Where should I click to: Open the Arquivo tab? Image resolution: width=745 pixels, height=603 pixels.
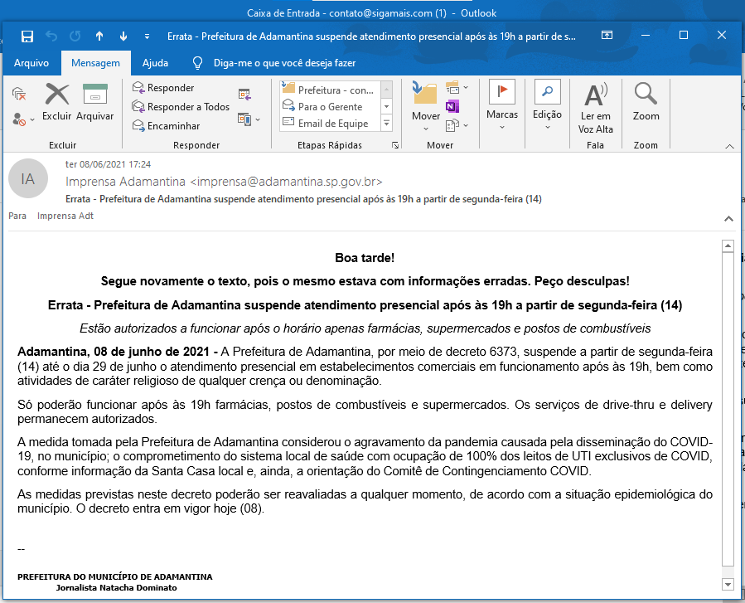tap(31, 63)
